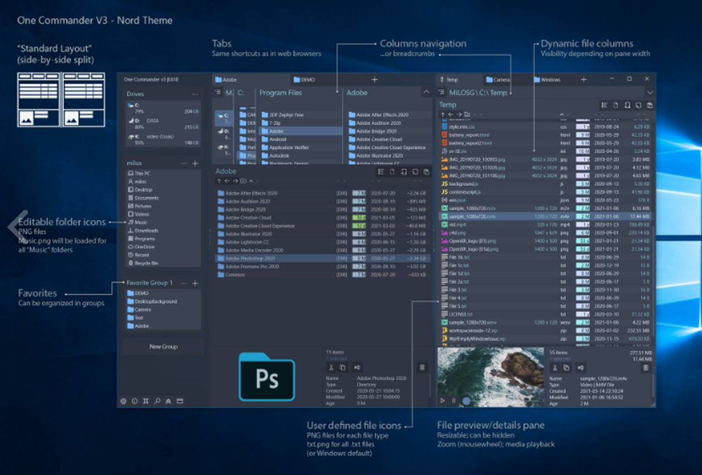The image size is (702, 475).
Task: Click the search magnifier icon in sidebar
Action: tap(157, 401)
